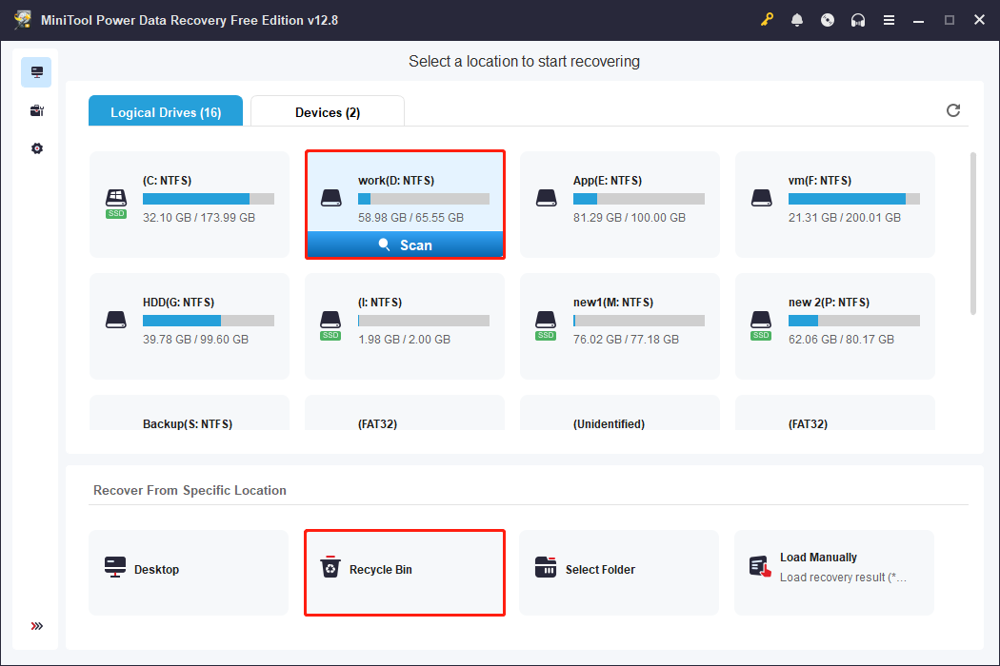The width and height of the screenshot is (1000, 666).
Task: Switch to the Logical Drives tab
Action: (165, 111)
